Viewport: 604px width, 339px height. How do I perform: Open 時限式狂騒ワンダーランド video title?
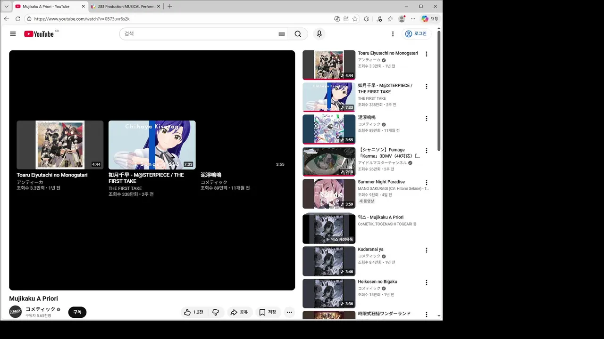tap(384, 314)
